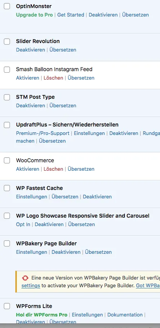160x328 pixels.
Task: Open the settings link in WPBakery notice
Action: coord(31,286)
